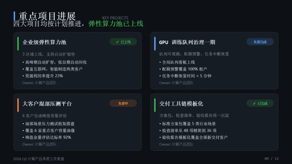Click the footer 2026 Q2 计算产品季度工作复盘
This screenshot has height=164, width=292.
pos(39,159)
